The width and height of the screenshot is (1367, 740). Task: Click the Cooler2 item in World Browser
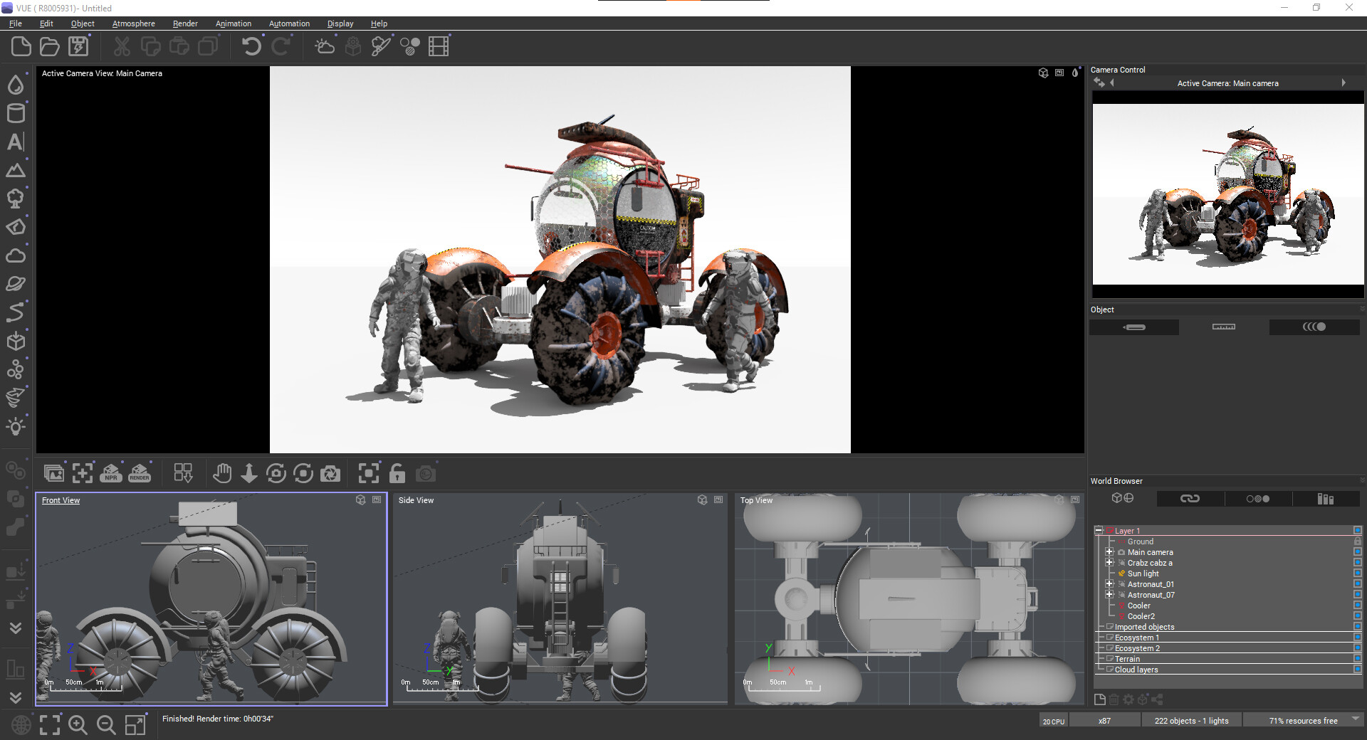pyautogui.click(x=1141, y=616)
